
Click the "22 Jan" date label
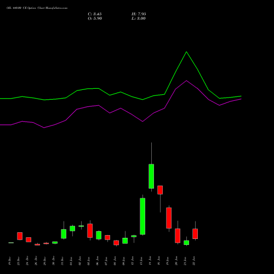(x=194, y=261)
